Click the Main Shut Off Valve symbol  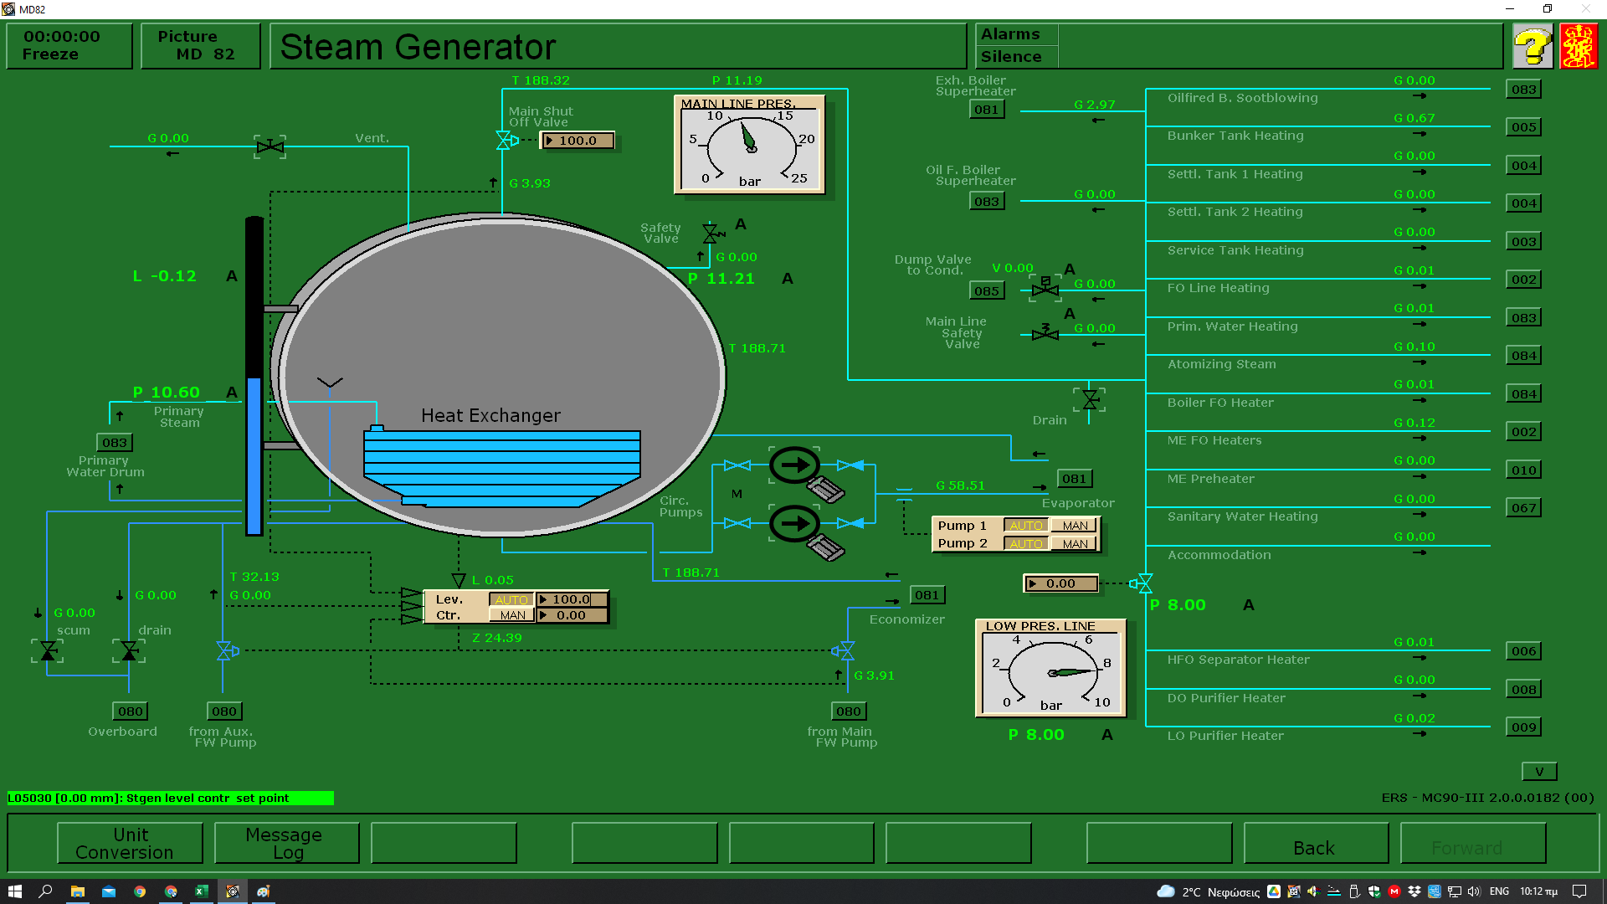click(504, 141)
